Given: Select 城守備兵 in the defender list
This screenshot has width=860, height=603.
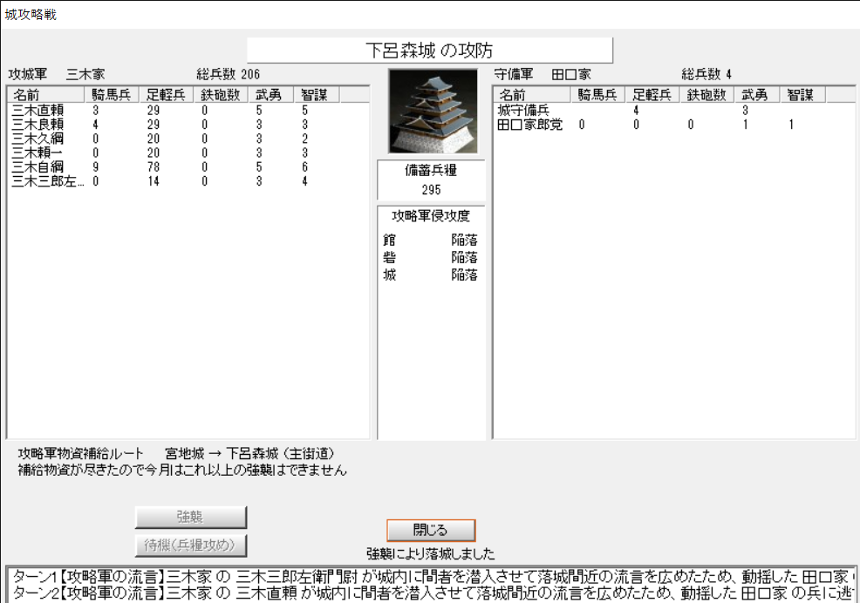Looking at the screenshot, I should (523, 111).
